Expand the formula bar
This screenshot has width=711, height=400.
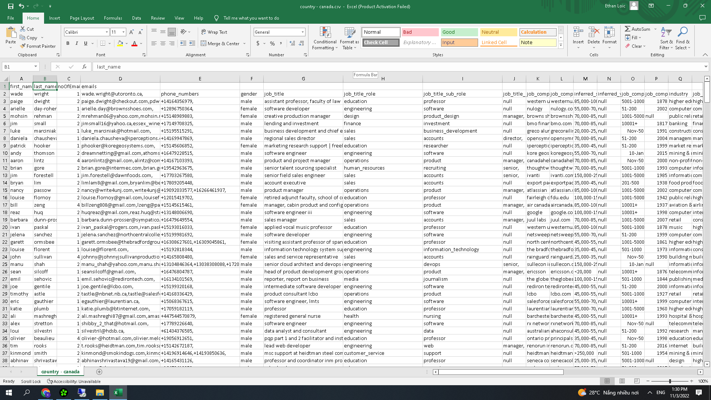[x=706, y=67]
